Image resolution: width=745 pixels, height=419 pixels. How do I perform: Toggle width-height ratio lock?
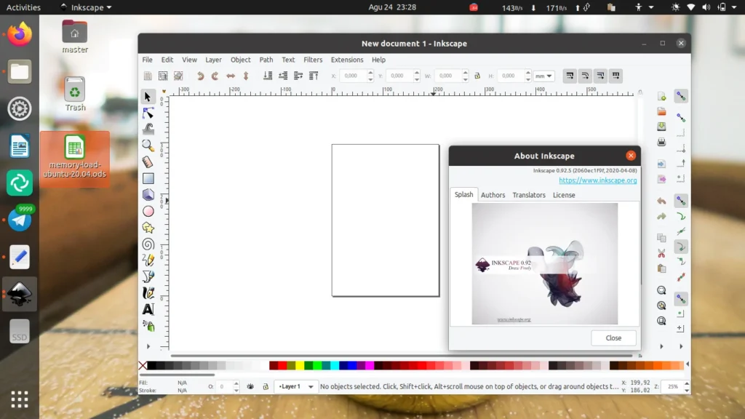coord(477,76)
